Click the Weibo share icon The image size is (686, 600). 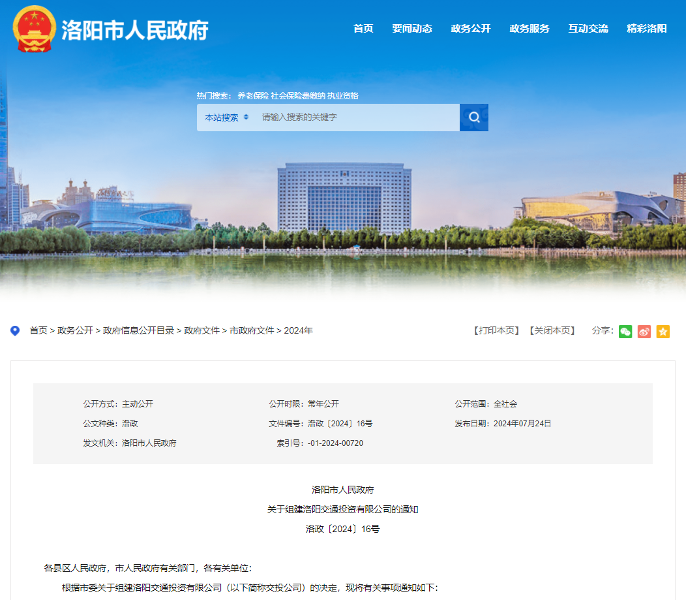644,332
